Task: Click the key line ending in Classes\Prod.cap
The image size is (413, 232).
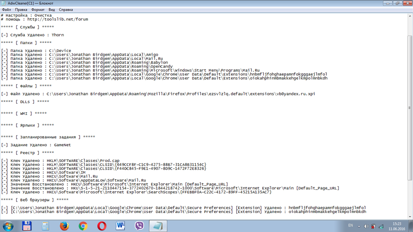Action: tap(60, 161)
